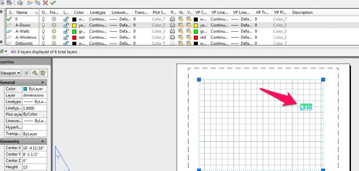Freeze the A-Windows layer sun icon

pos(54,37)
